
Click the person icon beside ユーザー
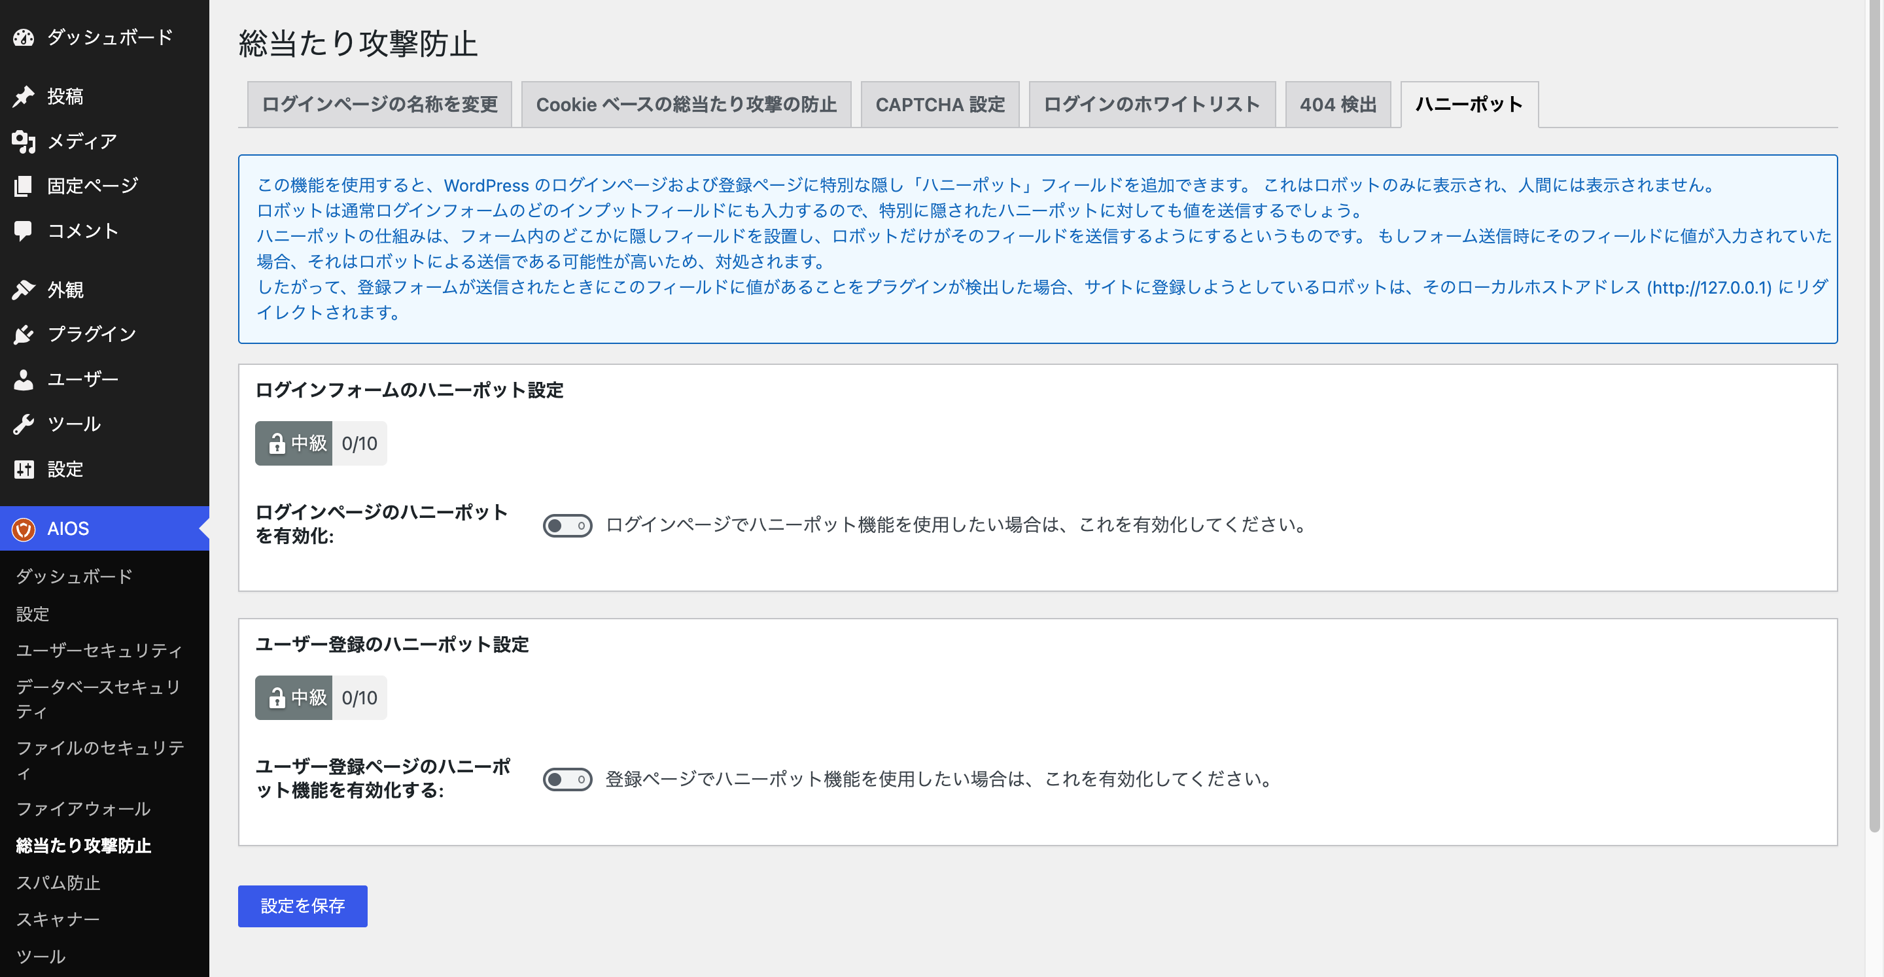[x=24, y=379]
